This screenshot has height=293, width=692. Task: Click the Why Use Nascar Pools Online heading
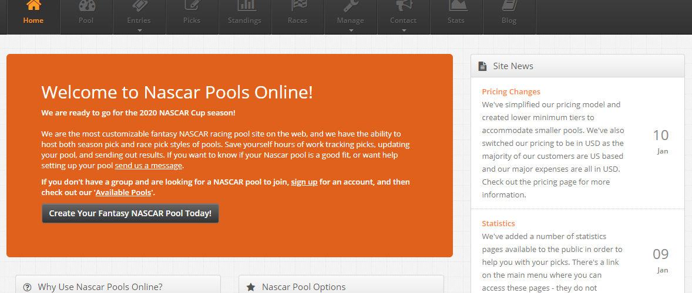100,287
